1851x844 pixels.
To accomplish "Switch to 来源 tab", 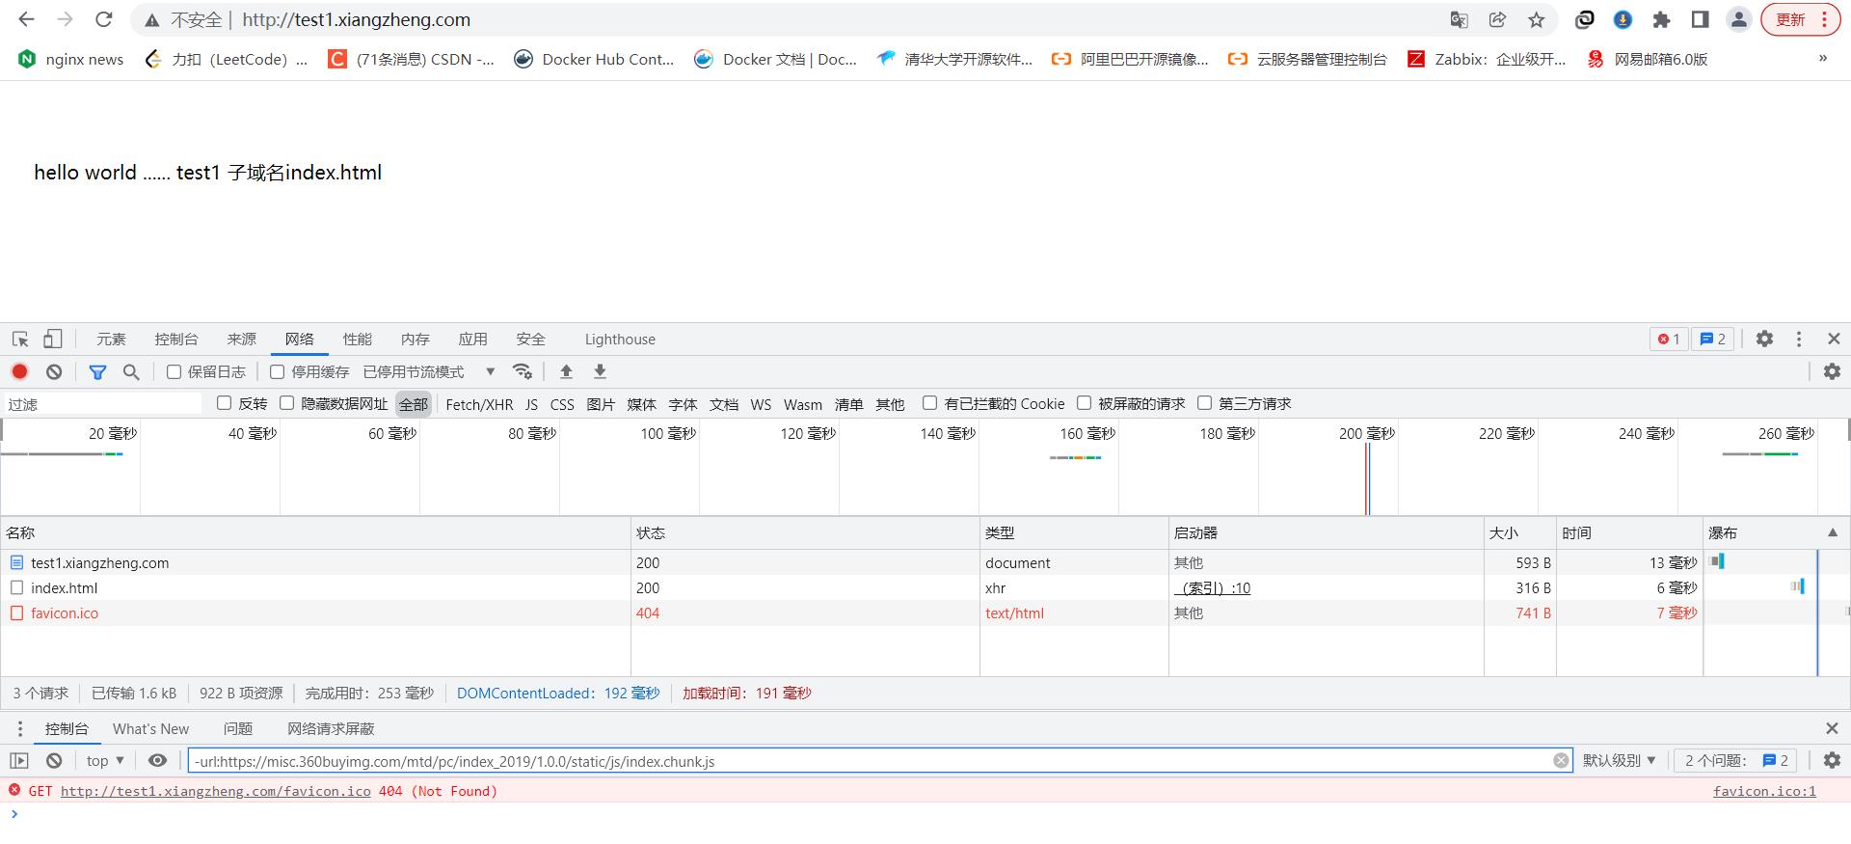I will click(x=242, y=339).
